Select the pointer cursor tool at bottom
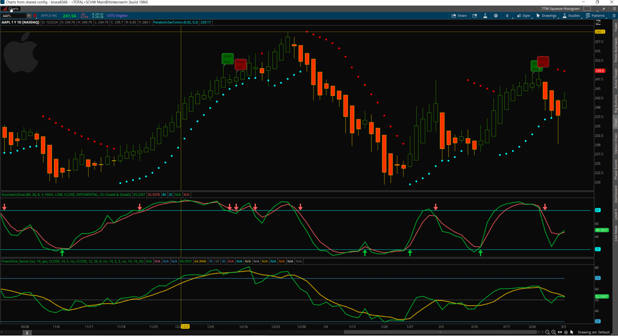This screenshot has height=336, width=618. tap(572, 332)
